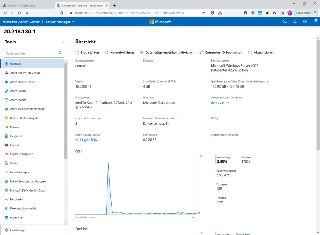This screenshot has width=320, height=235.
Task: Click the tools list scroll down arrow
Action: (66, 222)
